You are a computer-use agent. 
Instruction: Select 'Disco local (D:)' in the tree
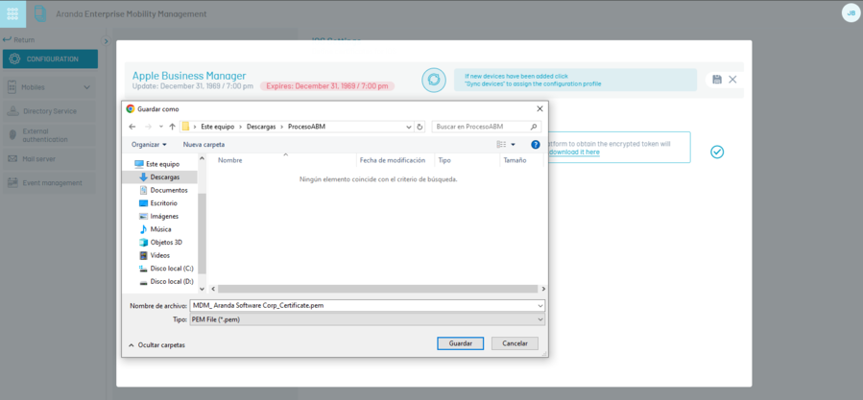[172, 281]
